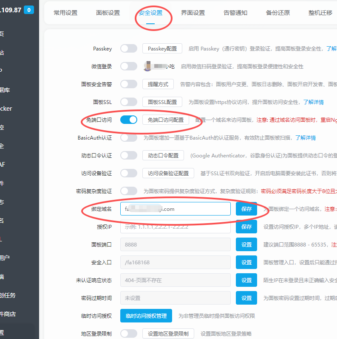The width and height of the screenshot is (337, 339).
Task: Click the 安全入口 field showing /fa168168
Action: coord(176,262)
